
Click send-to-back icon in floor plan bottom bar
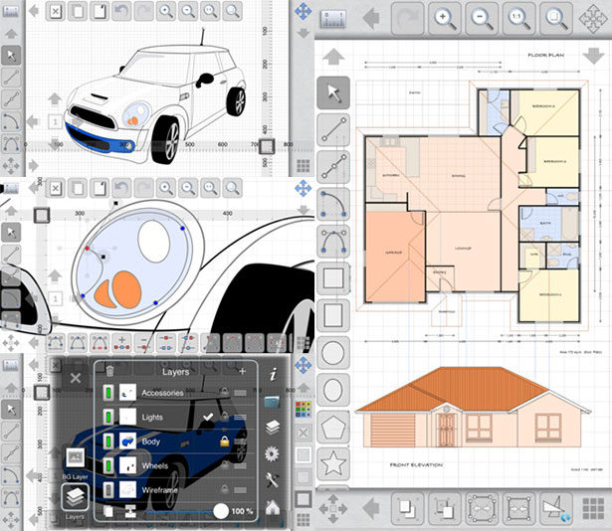[445, 508]
